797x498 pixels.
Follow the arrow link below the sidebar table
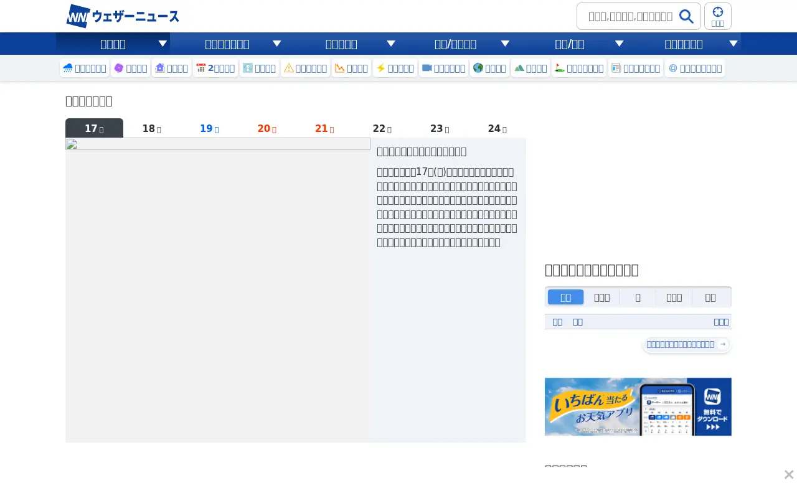tap(687, 344)
